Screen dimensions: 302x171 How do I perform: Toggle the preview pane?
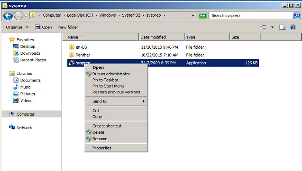click(x=282, y=27)
